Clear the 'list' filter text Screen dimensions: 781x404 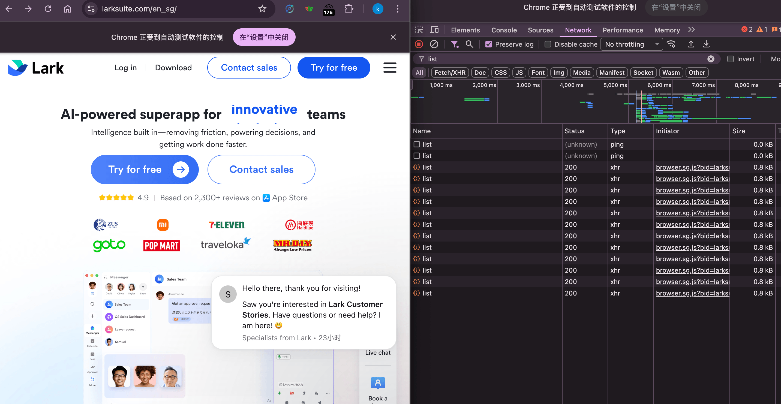[x=711, y=59]
